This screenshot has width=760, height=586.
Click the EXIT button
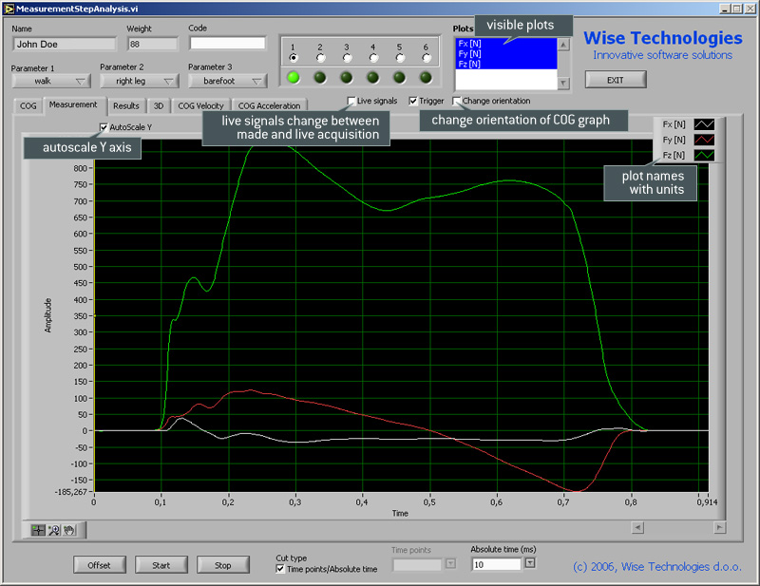click(616, 80)
